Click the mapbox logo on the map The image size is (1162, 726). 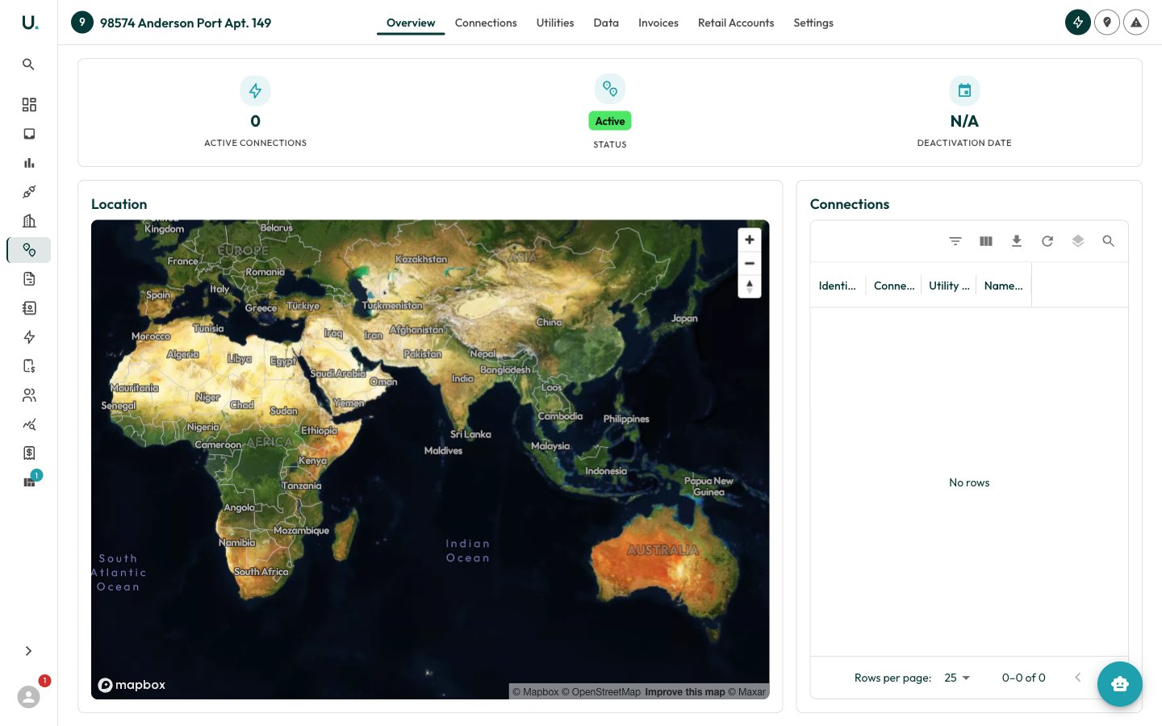(x=132, y=685)
